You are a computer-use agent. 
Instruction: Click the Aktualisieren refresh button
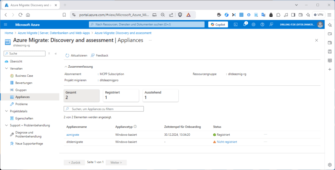pyautogui.click(x=76, y=56)
